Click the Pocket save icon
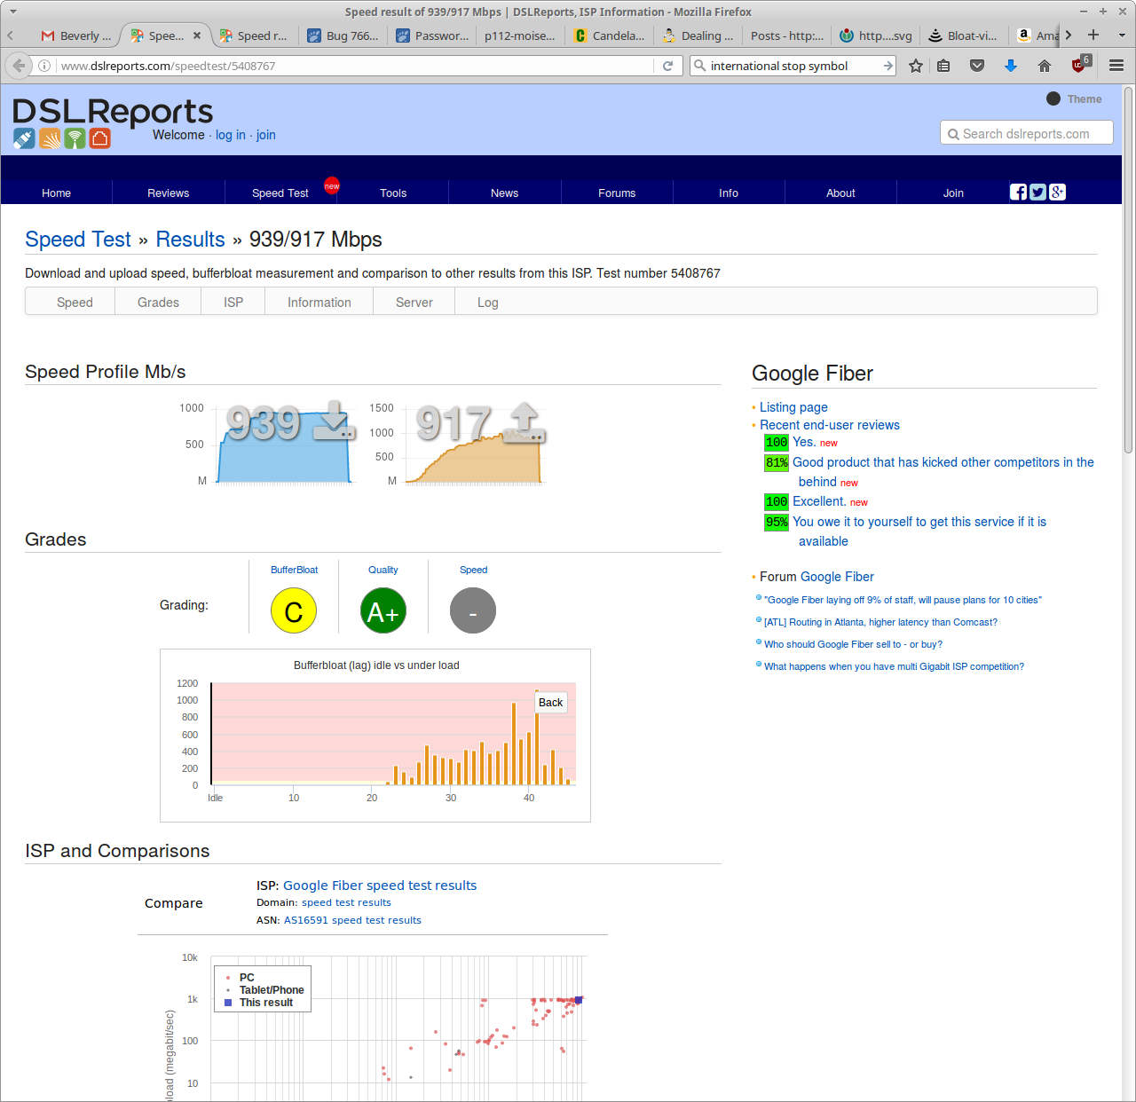 (x=977, y=66)
